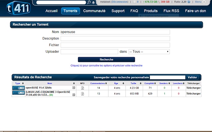Expand details for openSUSE 11.4 32bits

pos(74,88)
